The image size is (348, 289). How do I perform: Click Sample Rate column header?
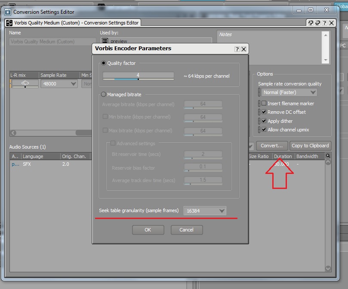pos(59,75)
